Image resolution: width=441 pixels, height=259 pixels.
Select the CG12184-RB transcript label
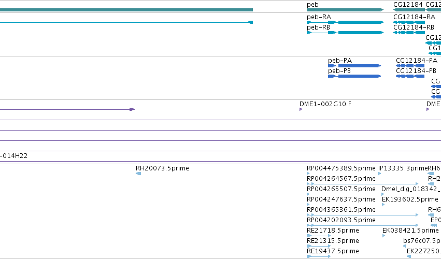coord(414,27)
